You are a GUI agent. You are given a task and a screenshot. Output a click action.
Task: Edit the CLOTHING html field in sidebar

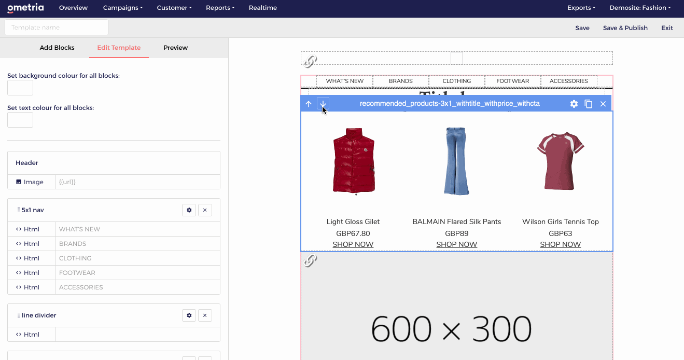pyautogui.click(x=137, y=258)
